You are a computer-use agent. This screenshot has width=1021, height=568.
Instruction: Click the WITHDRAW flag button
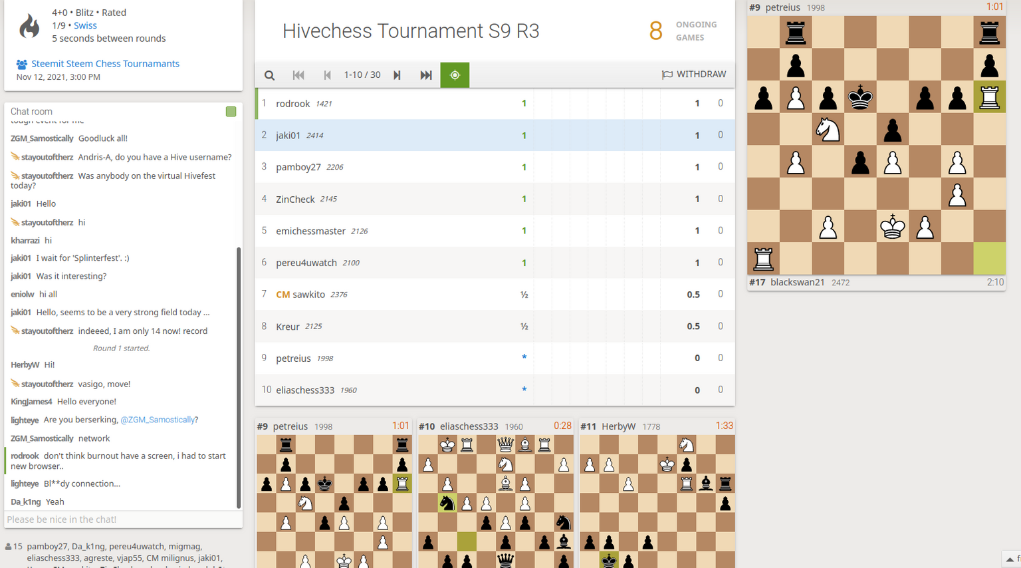tap(694, 74)
